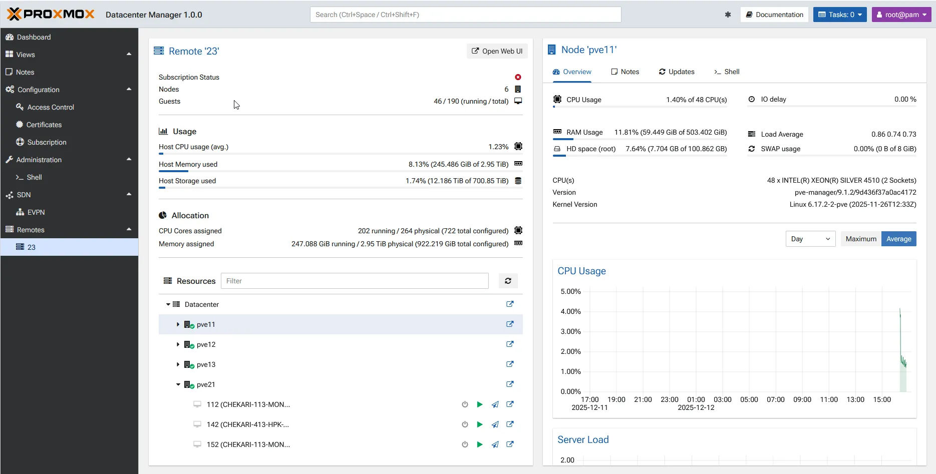Image resolution: width=936 pixels, height=474 pixels.
Task: Collapse the pve21 node tree
Action: click(178, 384)
